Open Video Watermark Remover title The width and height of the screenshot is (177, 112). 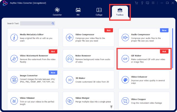click(x=34, y=56)
